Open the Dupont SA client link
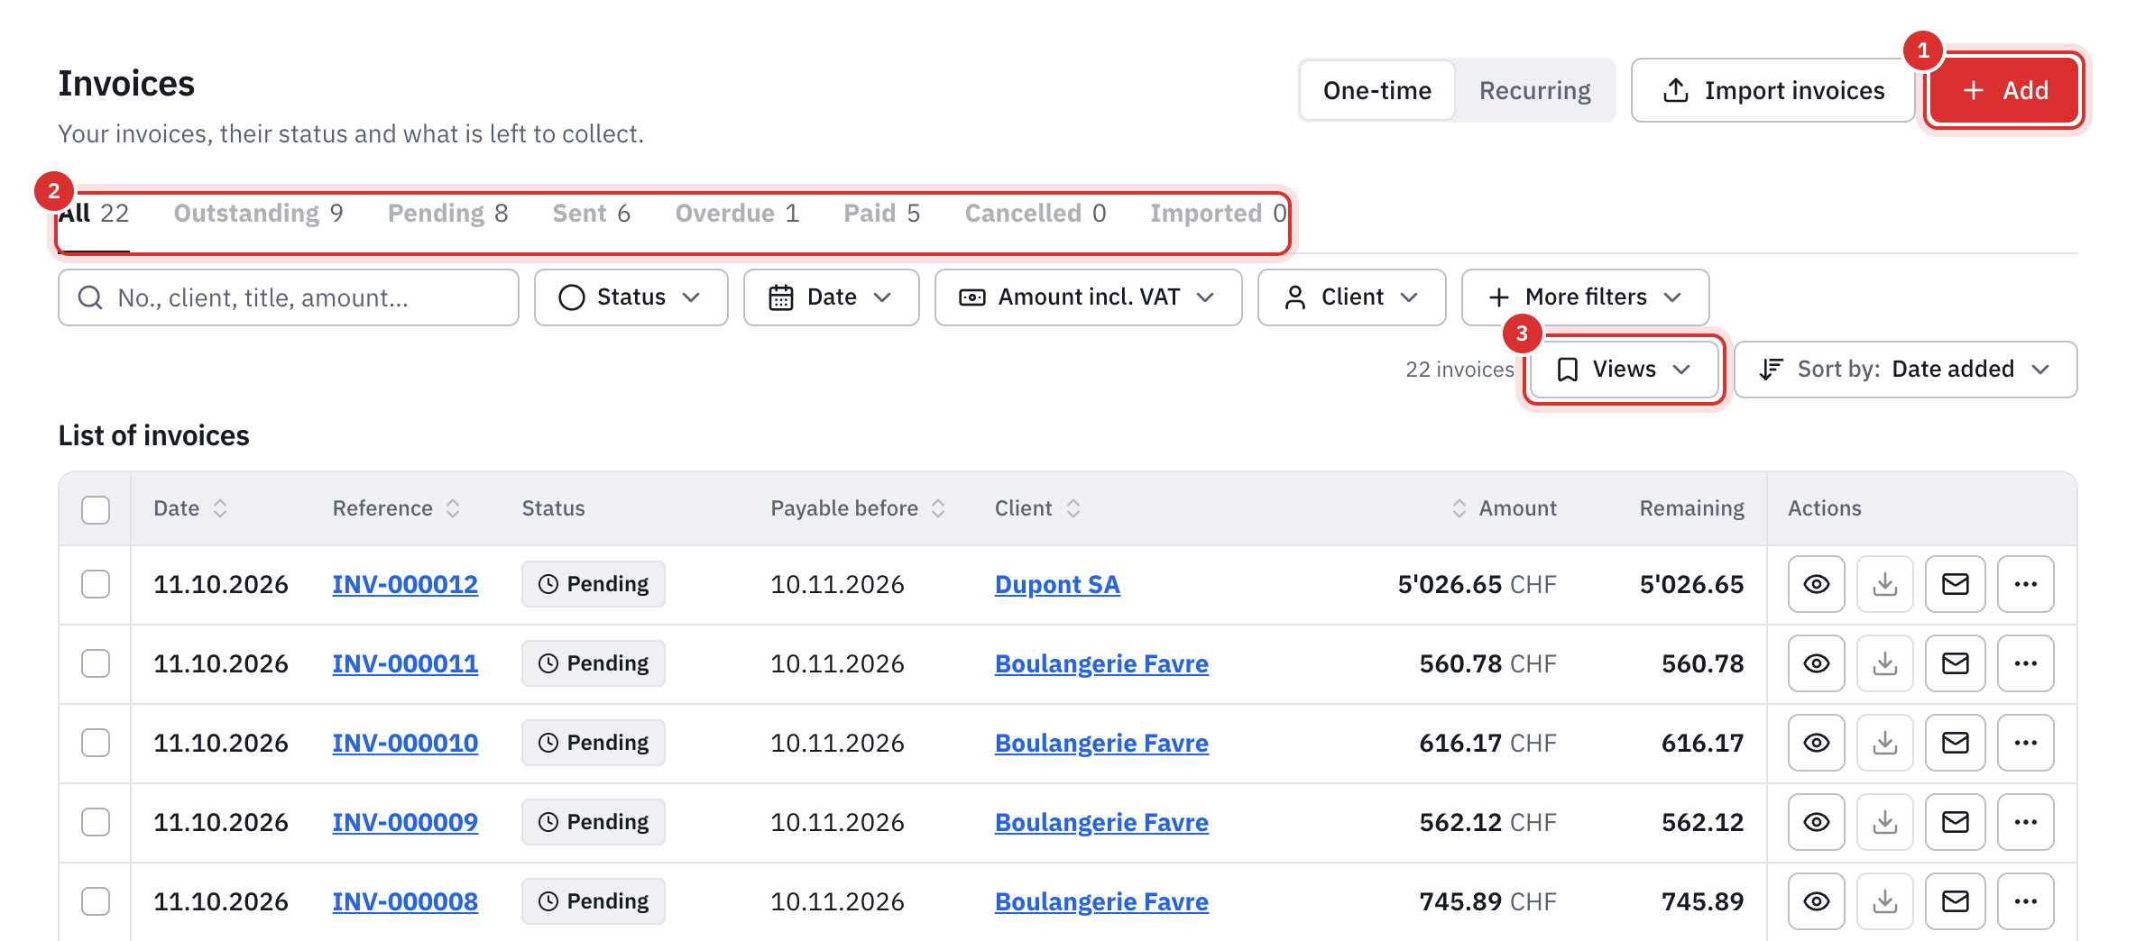The height and width of the screenshot is (941, 2136). (1057, 585)
